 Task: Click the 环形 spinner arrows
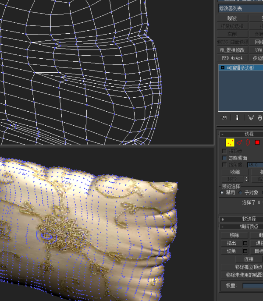coord(246,179)
